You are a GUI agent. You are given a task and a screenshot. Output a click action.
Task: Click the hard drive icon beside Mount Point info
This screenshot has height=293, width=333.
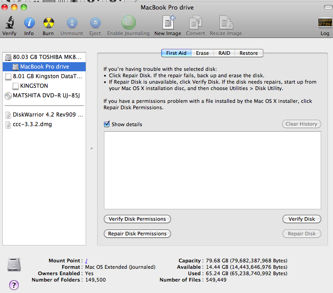14,264
